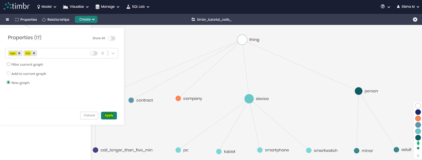Open the Elisha M user menu
Image resolution: width=422 pixels, height=160 pixels.
point(408,7)
